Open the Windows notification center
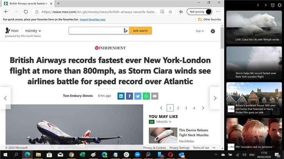The width and height of the screenshot is (284, 159). point(277,155)
